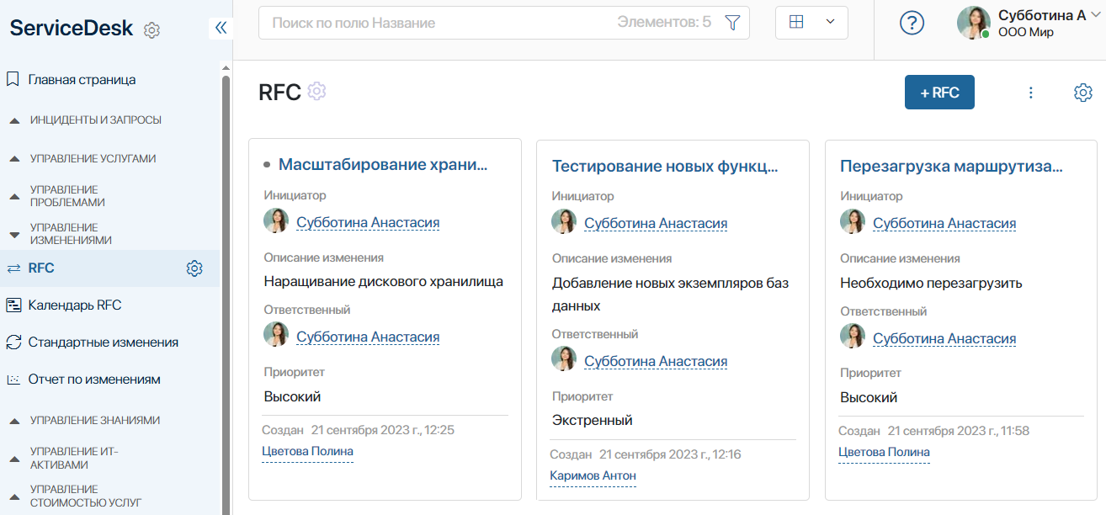Open settings gear next to RFC page title
The height and width of the screenshot is (515, 1106).
pos(316,91)
